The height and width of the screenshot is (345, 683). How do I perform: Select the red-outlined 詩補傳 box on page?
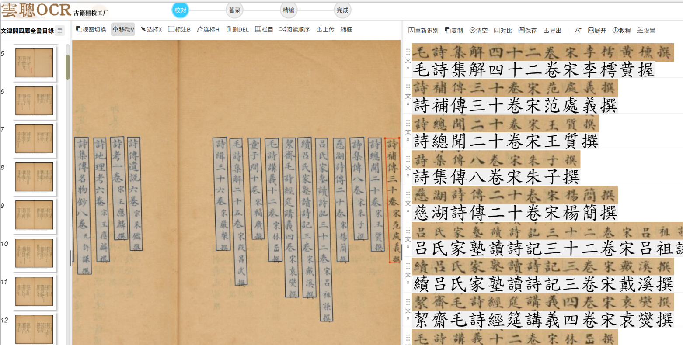pyautogui.click(x=393, y=200)
